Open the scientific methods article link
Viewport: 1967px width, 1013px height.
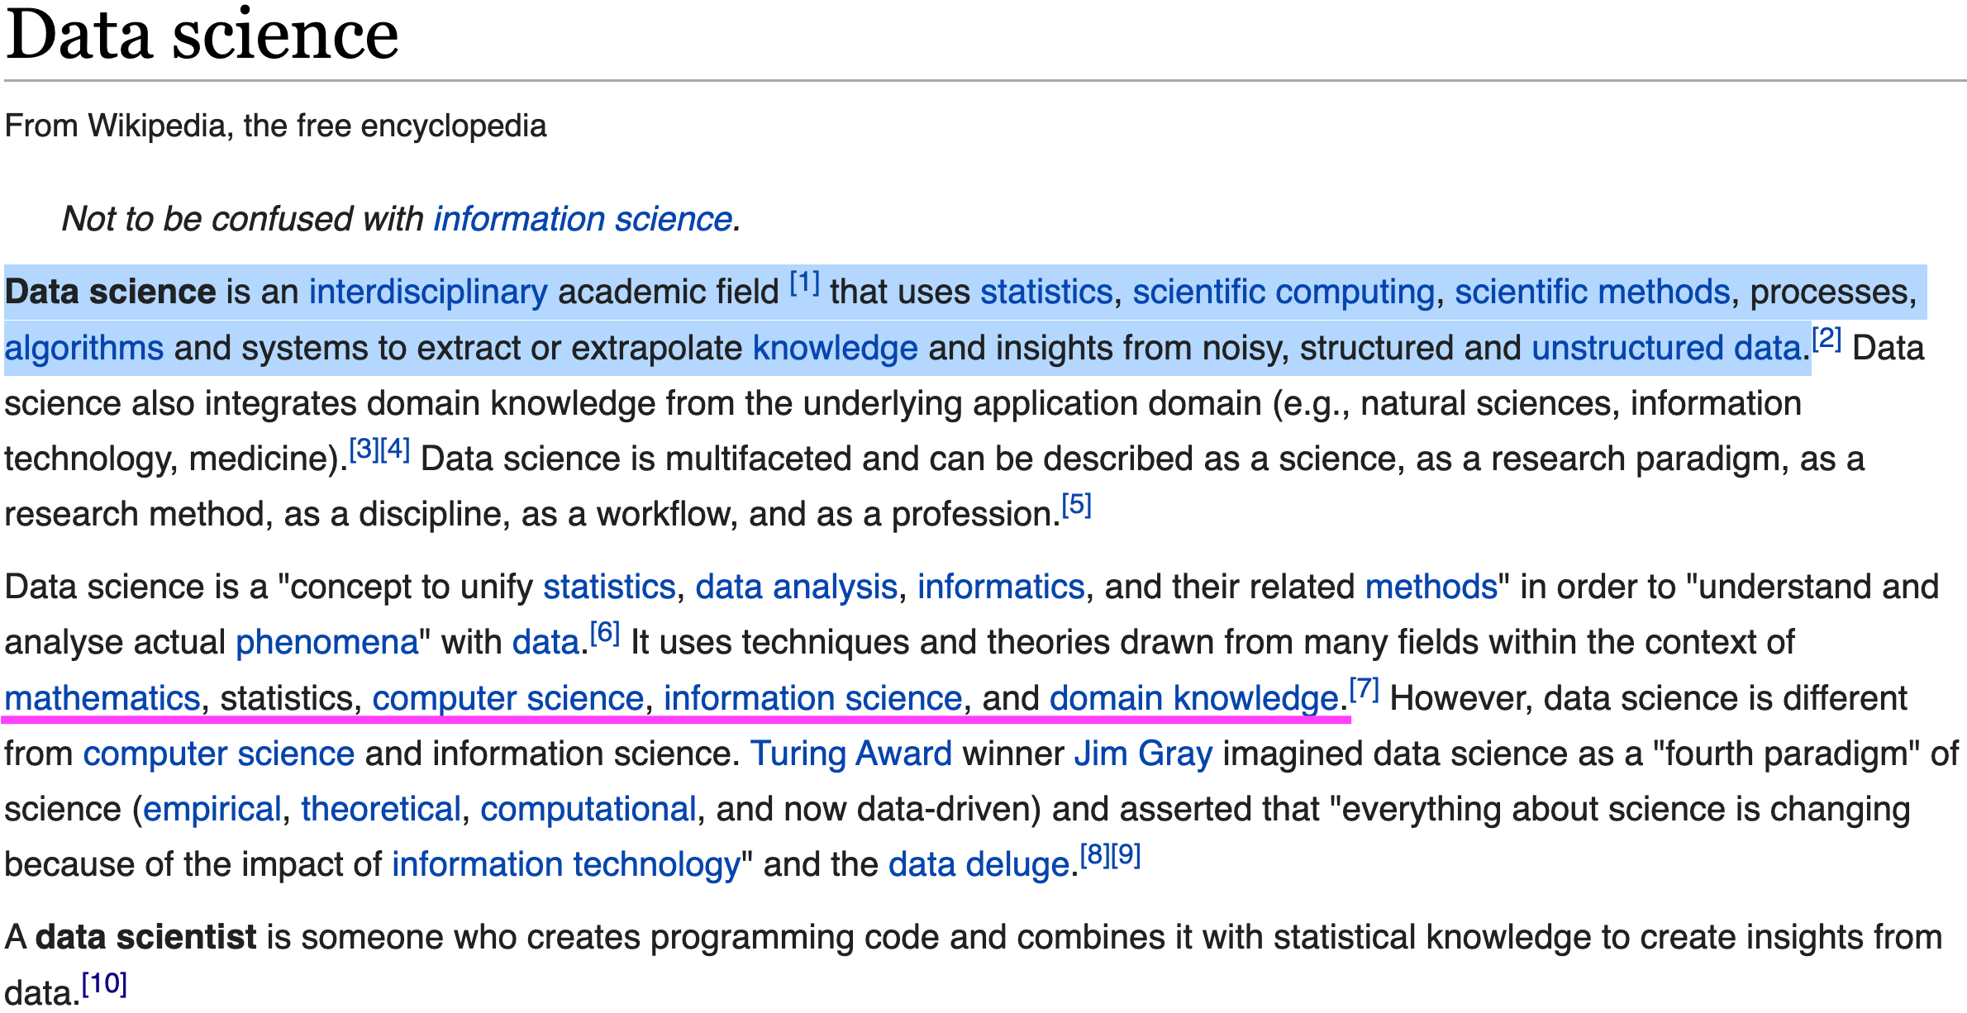point(1592,292)
